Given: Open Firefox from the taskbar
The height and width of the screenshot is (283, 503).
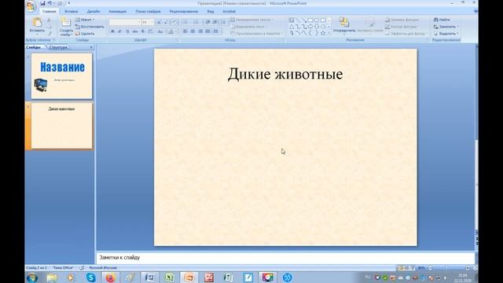Looking at the screenshot, I should tap(110, 277).
